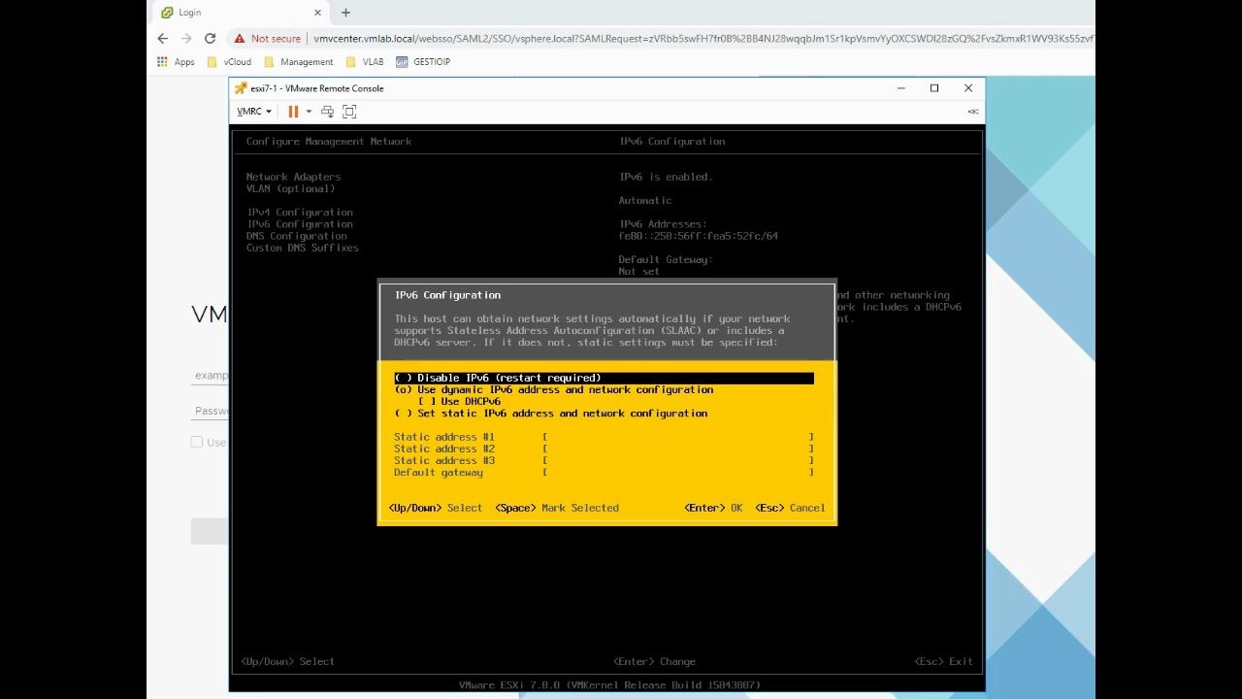Click the Password field on login page
Viewport: 1242px width, 699px height.
click(210, 411)
